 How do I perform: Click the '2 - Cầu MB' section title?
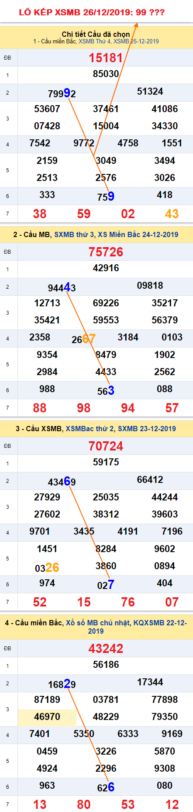click(x=33, y=234)
